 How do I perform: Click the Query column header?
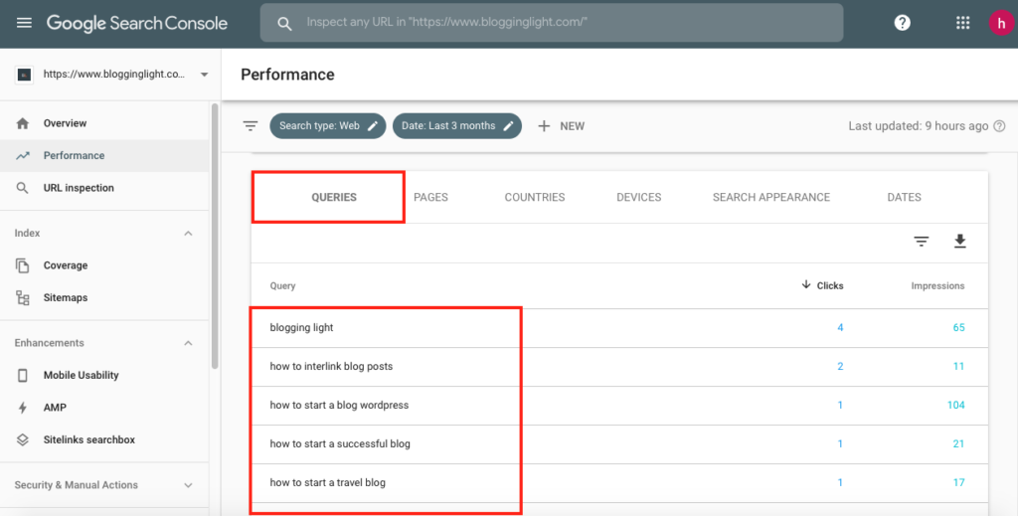tap(282, 285)
